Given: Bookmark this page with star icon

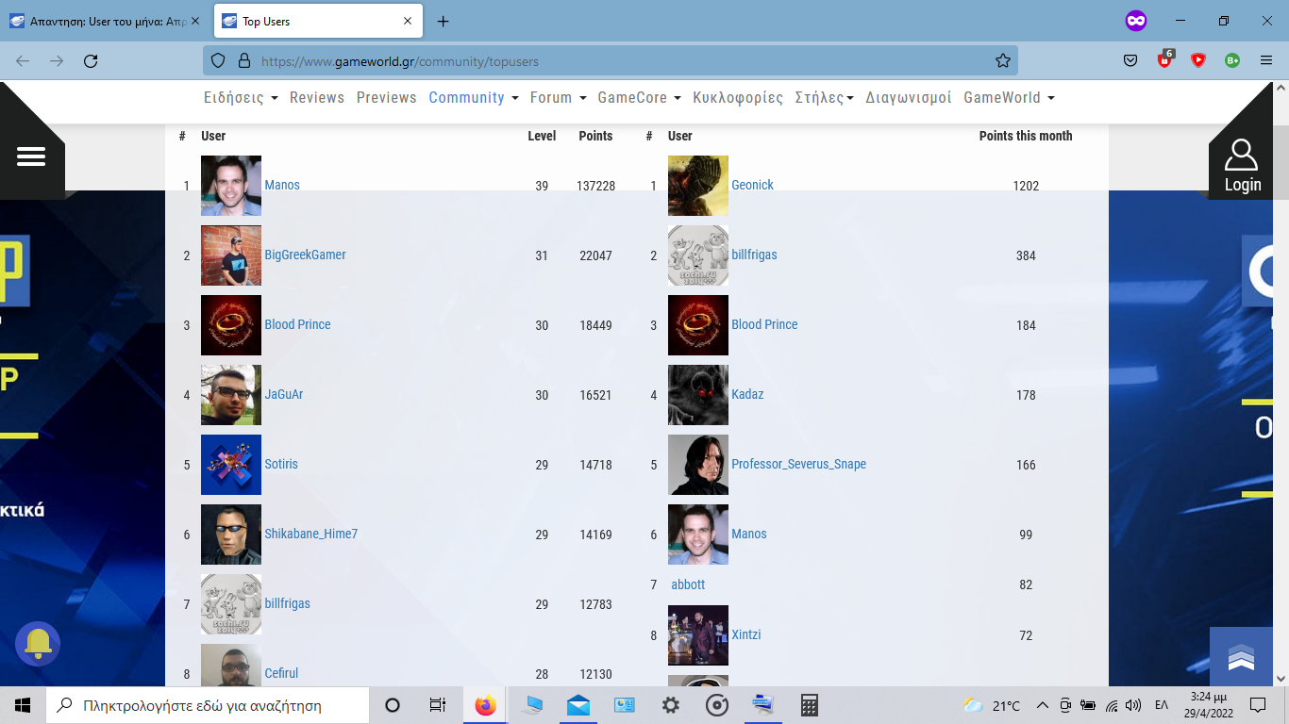Looking at the screenshot, I should 1002,60.
